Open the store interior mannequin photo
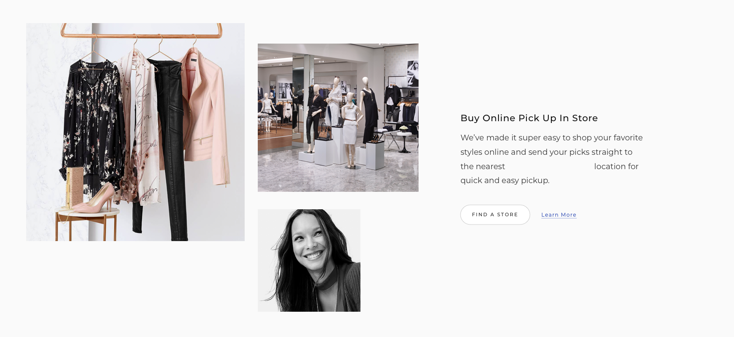 (x=338, y=118)
